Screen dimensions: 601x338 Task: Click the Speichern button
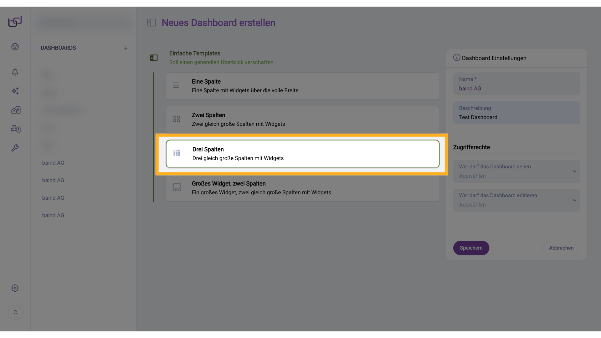(x=471, y=248)
